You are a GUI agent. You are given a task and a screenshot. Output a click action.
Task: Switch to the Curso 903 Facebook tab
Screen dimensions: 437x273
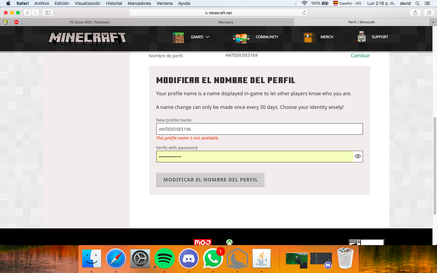click(x=90, y=22)
